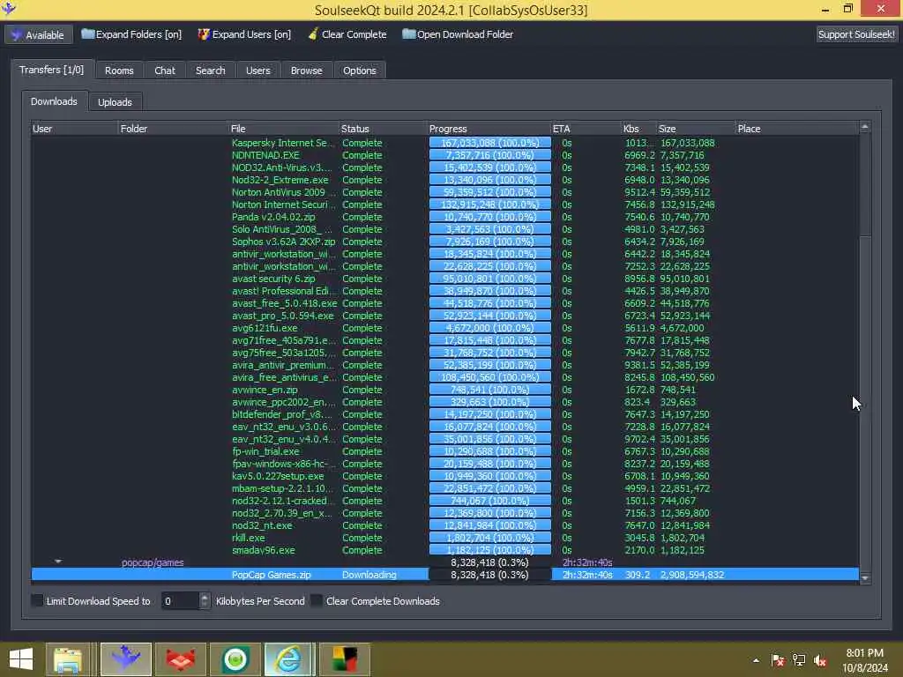Open Internet Explorer from taskbar
Viewport: 903px width, 677px height.
pyautogui.click(x=289, y=659)
